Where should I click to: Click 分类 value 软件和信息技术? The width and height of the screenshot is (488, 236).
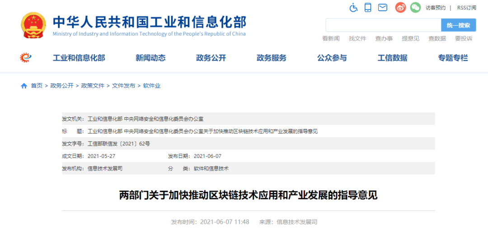pyautogui.click(x=211, y=168)
